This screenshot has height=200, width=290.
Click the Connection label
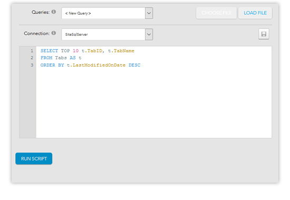tap(36, 34)
